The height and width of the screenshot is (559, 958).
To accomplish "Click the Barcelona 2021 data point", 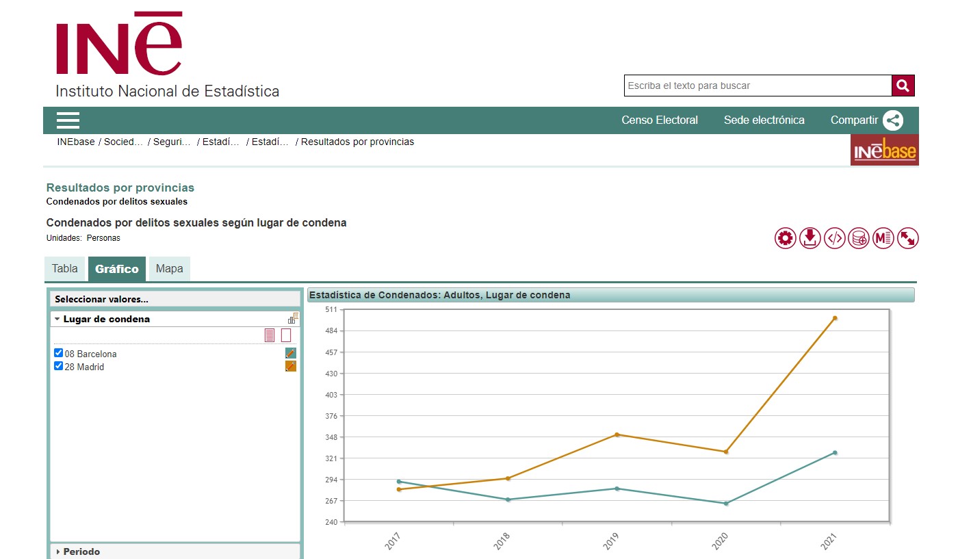I will coord(835,452).
